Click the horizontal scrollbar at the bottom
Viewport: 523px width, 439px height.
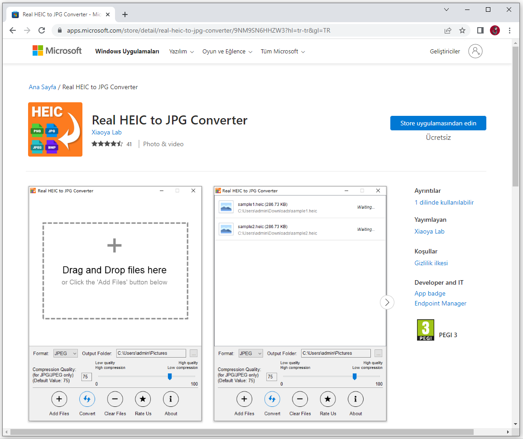(x=240, y=432)
